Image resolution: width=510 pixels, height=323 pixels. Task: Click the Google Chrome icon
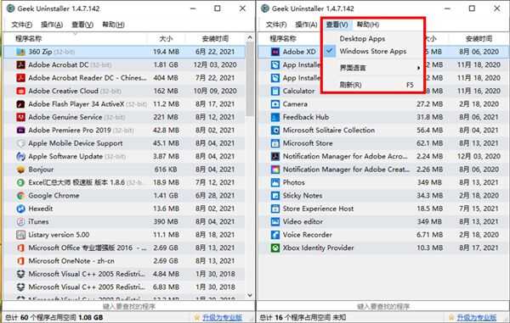point(20,196)
